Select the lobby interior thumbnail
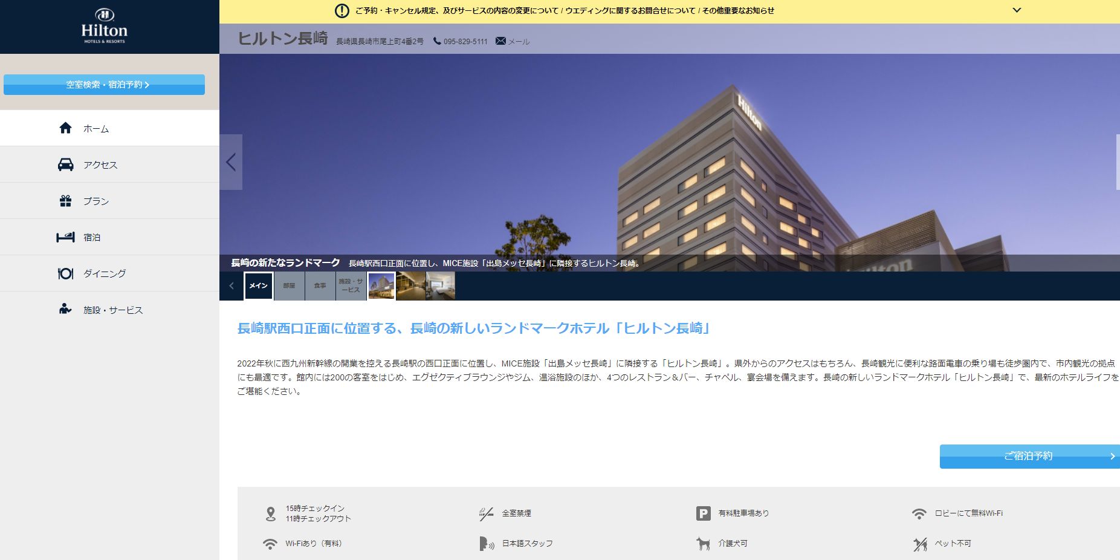This screenshot has height=560, width=1120. [411, 286]
